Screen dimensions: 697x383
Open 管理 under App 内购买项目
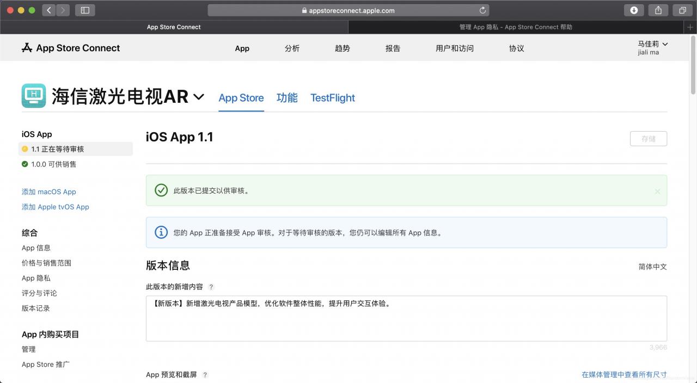click(29, 349)
